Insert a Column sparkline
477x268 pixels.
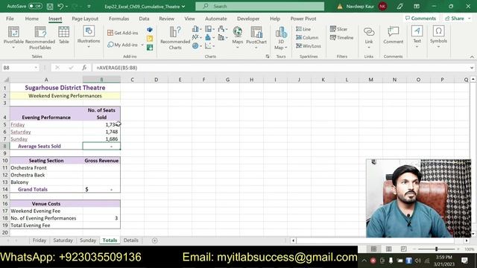pyautogui.click(x=307, y=37)
